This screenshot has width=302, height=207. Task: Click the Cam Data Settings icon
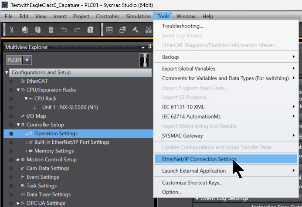tap(23, 168)
